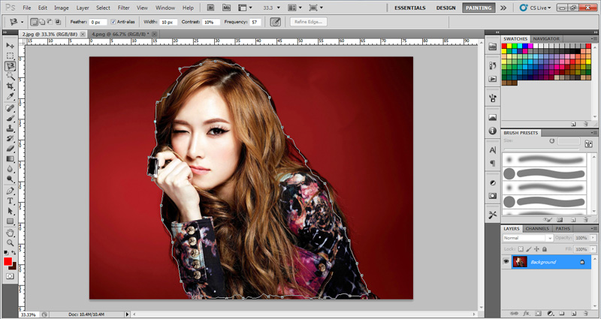Select the Crop tool
The width and height of the screenshot is (601, 319).
10,86
